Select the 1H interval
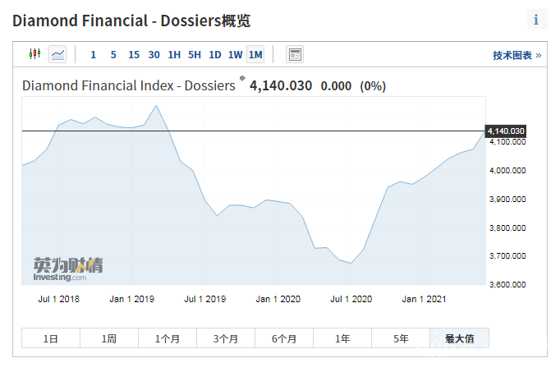The height and width of the screenshot is (372, 560). [174, 55]
